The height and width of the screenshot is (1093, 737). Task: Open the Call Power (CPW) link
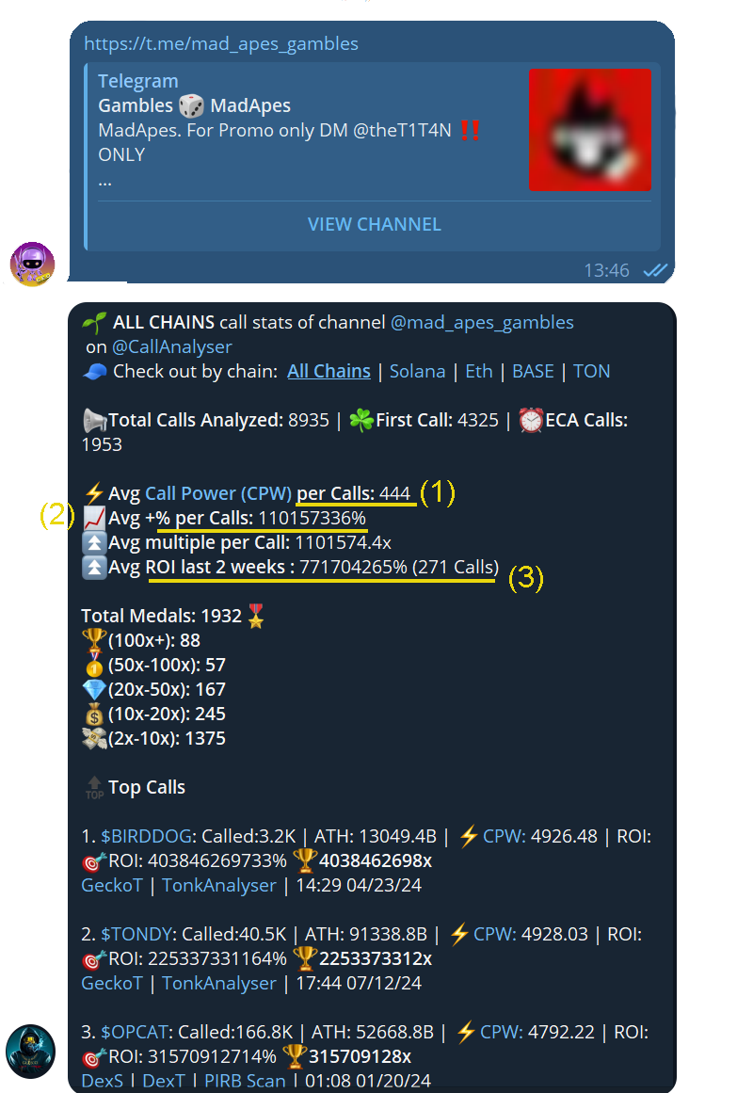point(218,493)
